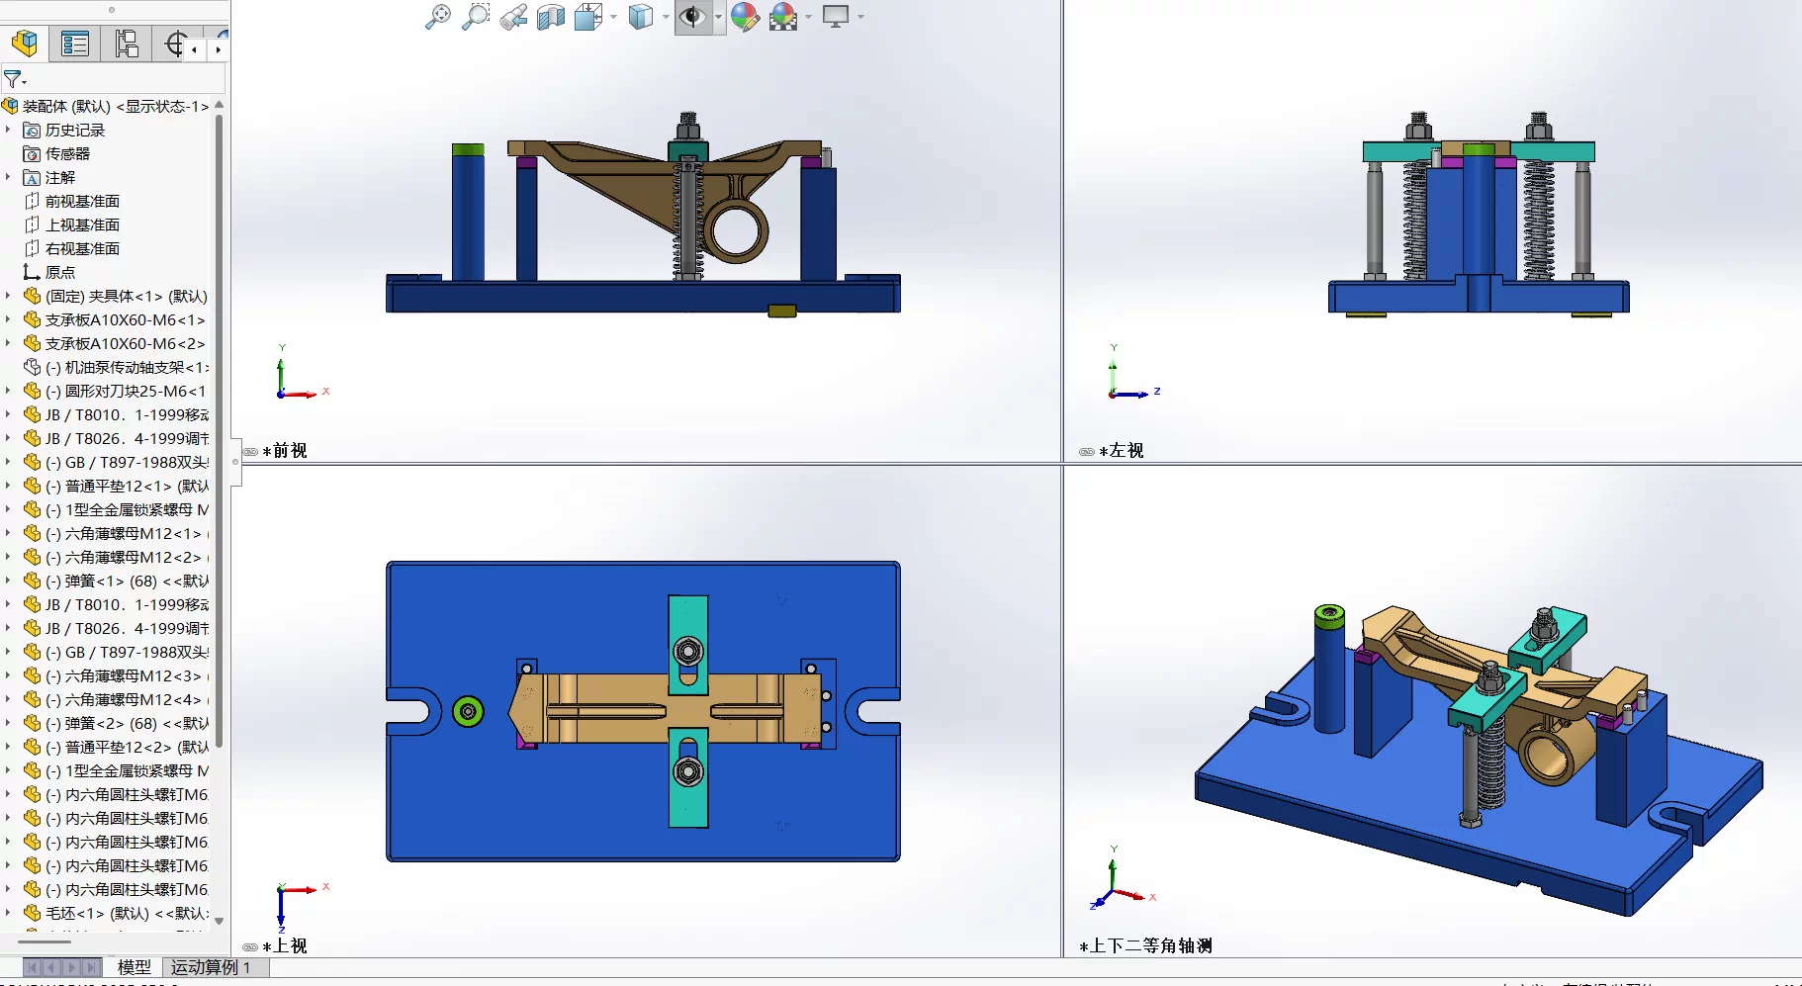Select the Zoom to Area tool

[x=476, y=17]
